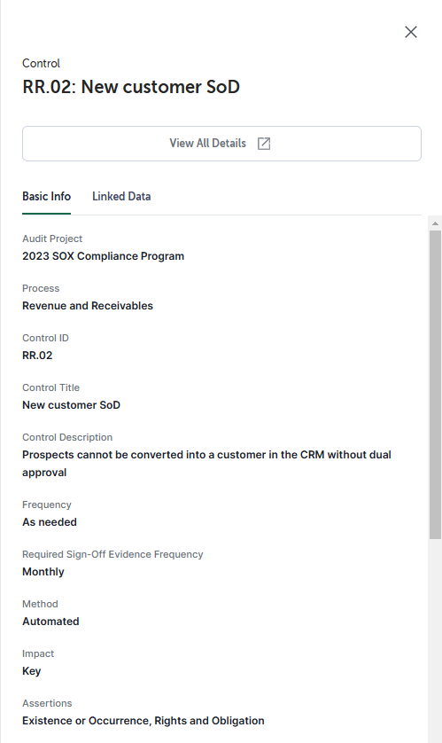Click the Monthly sign-off evidence frequency value

43,572
